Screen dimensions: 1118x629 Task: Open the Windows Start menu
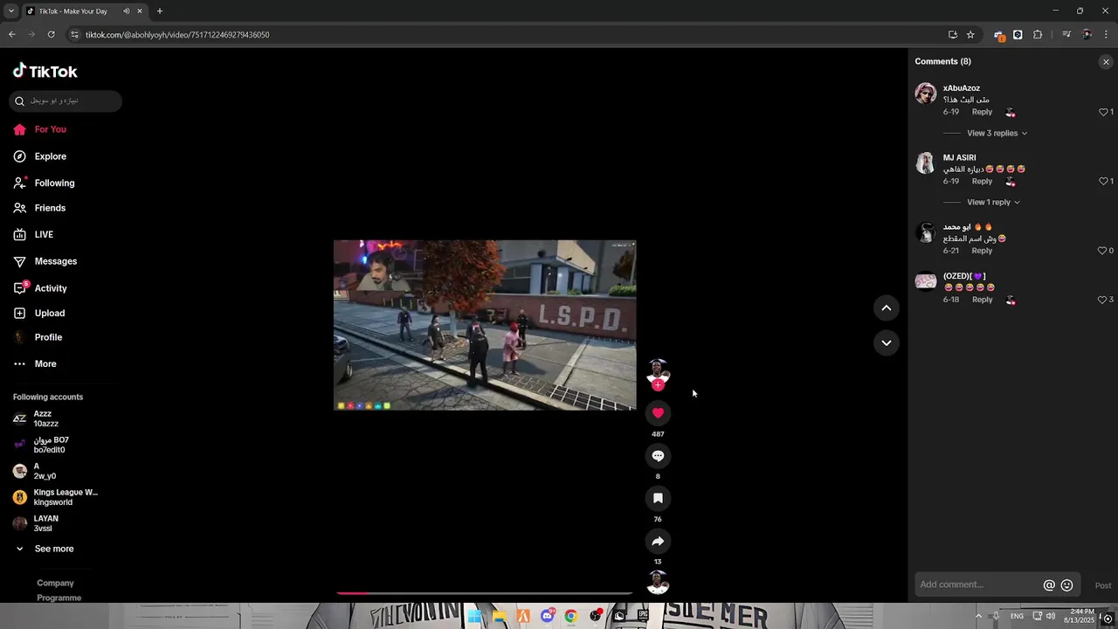click(474, 616)
